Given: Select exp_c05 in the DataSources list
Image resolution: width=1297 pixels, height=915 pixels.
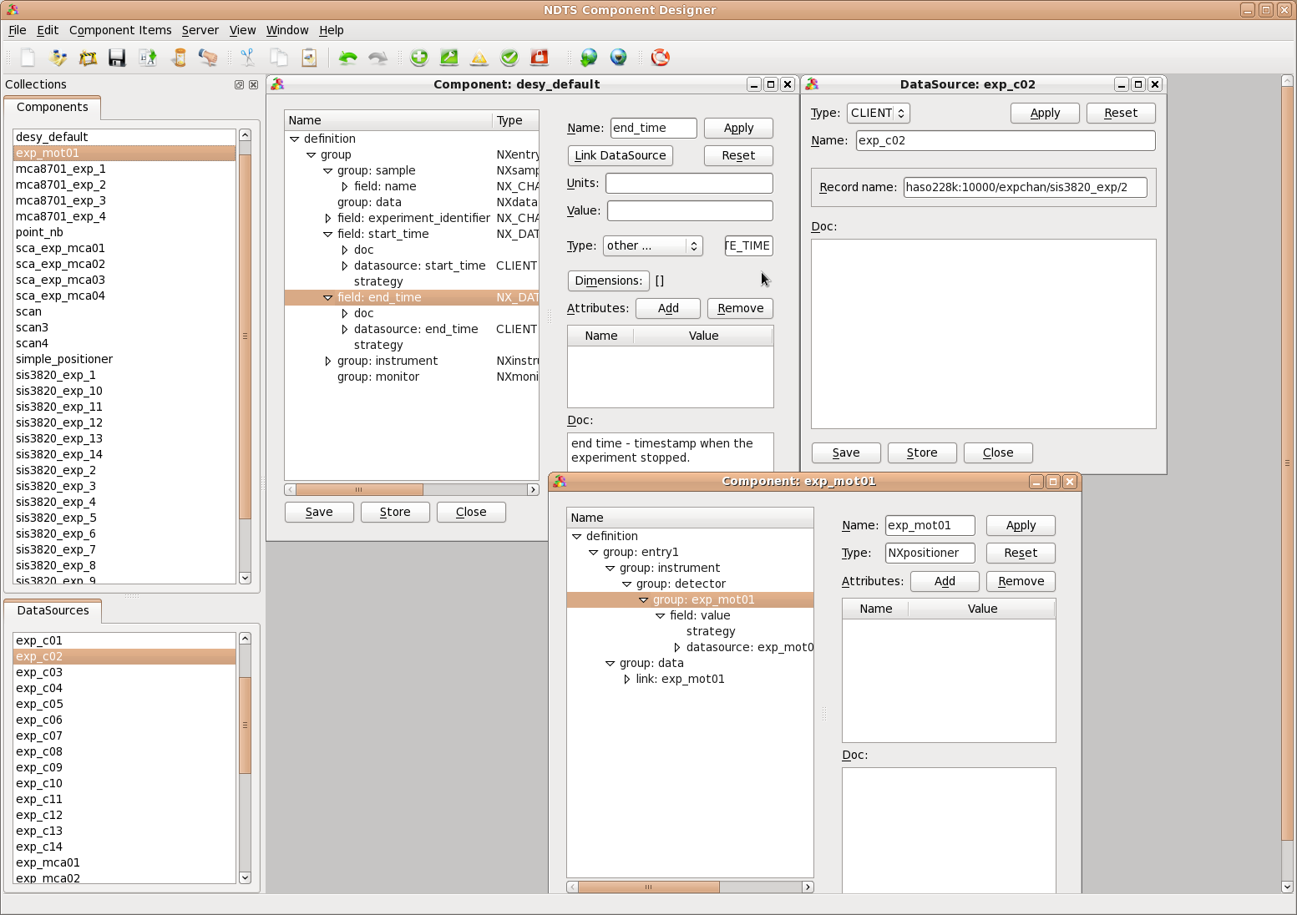Looking at the screenshot, I should coord(39,704).
